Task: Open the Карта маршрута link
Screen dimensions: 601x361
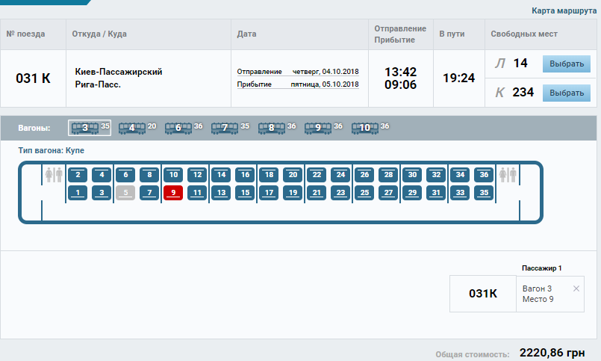Action: [x=565, y=11]
